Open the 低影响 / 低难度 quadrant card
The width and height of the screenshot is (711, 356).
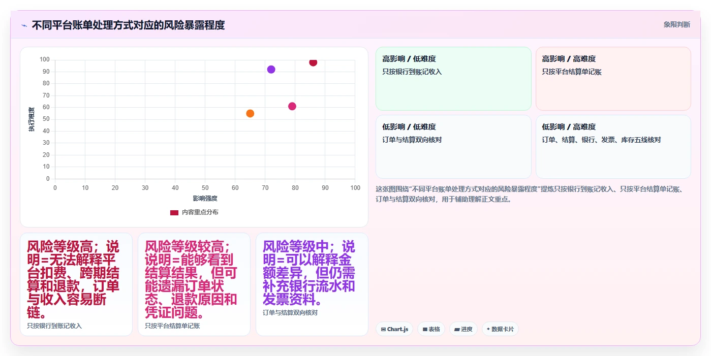(453, 147)
